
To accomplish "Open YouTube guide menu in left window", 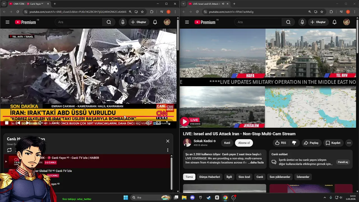I will [8, 22].
